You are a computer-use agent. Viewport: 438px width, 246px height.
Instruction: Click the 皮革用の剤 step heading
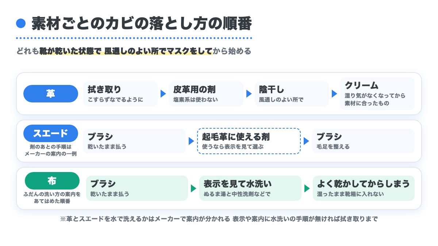(194, 89)
